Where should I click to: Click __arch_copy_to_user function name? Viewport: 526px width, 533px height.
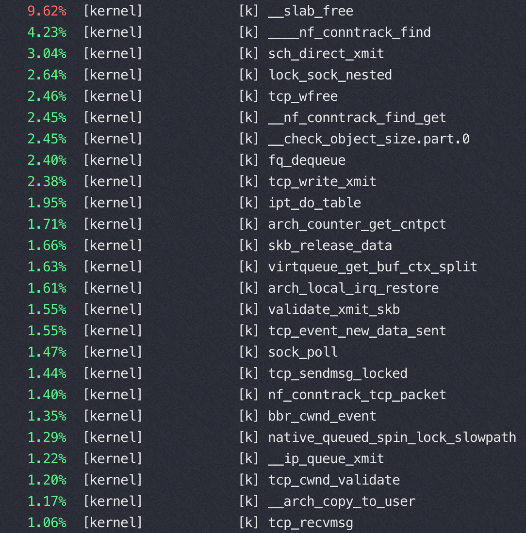coord(341,502)
